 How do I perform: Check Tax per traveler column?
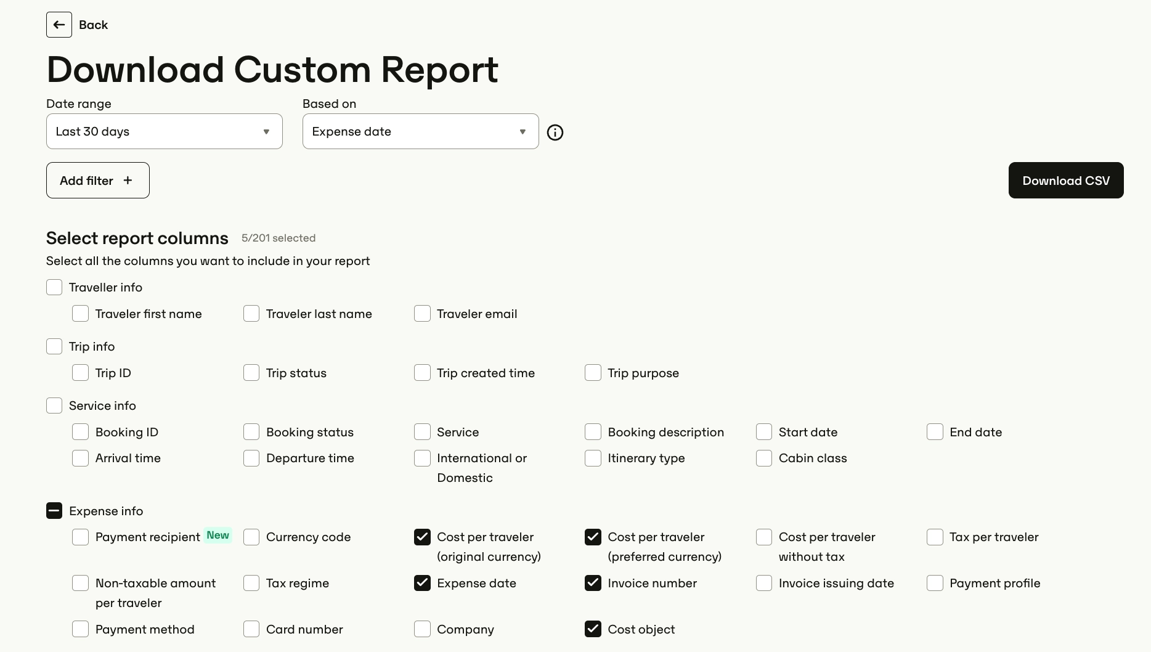935,537
